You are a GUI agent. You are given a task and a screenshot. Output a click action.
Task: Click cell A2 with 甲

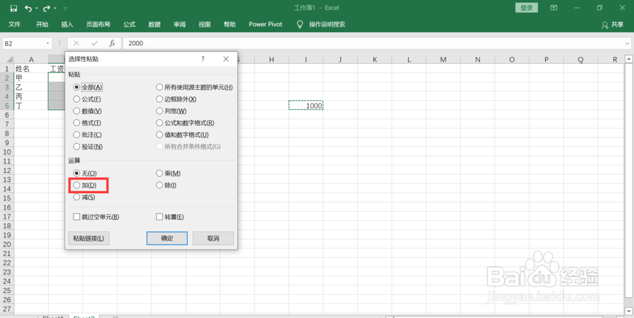(31, 77)
